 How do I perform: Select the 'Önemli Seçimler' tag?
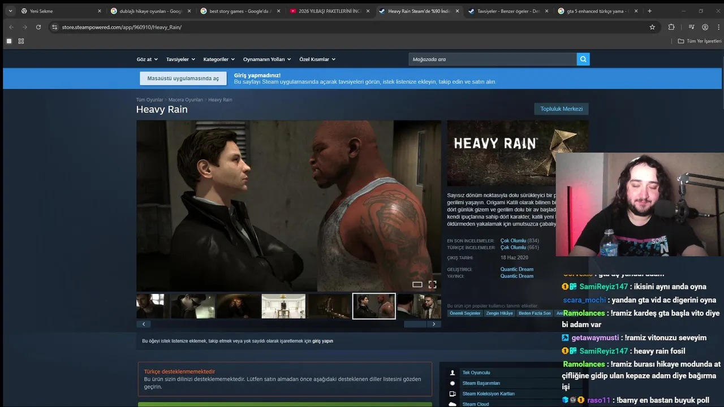pyautogui.click(x=465, y=313)
